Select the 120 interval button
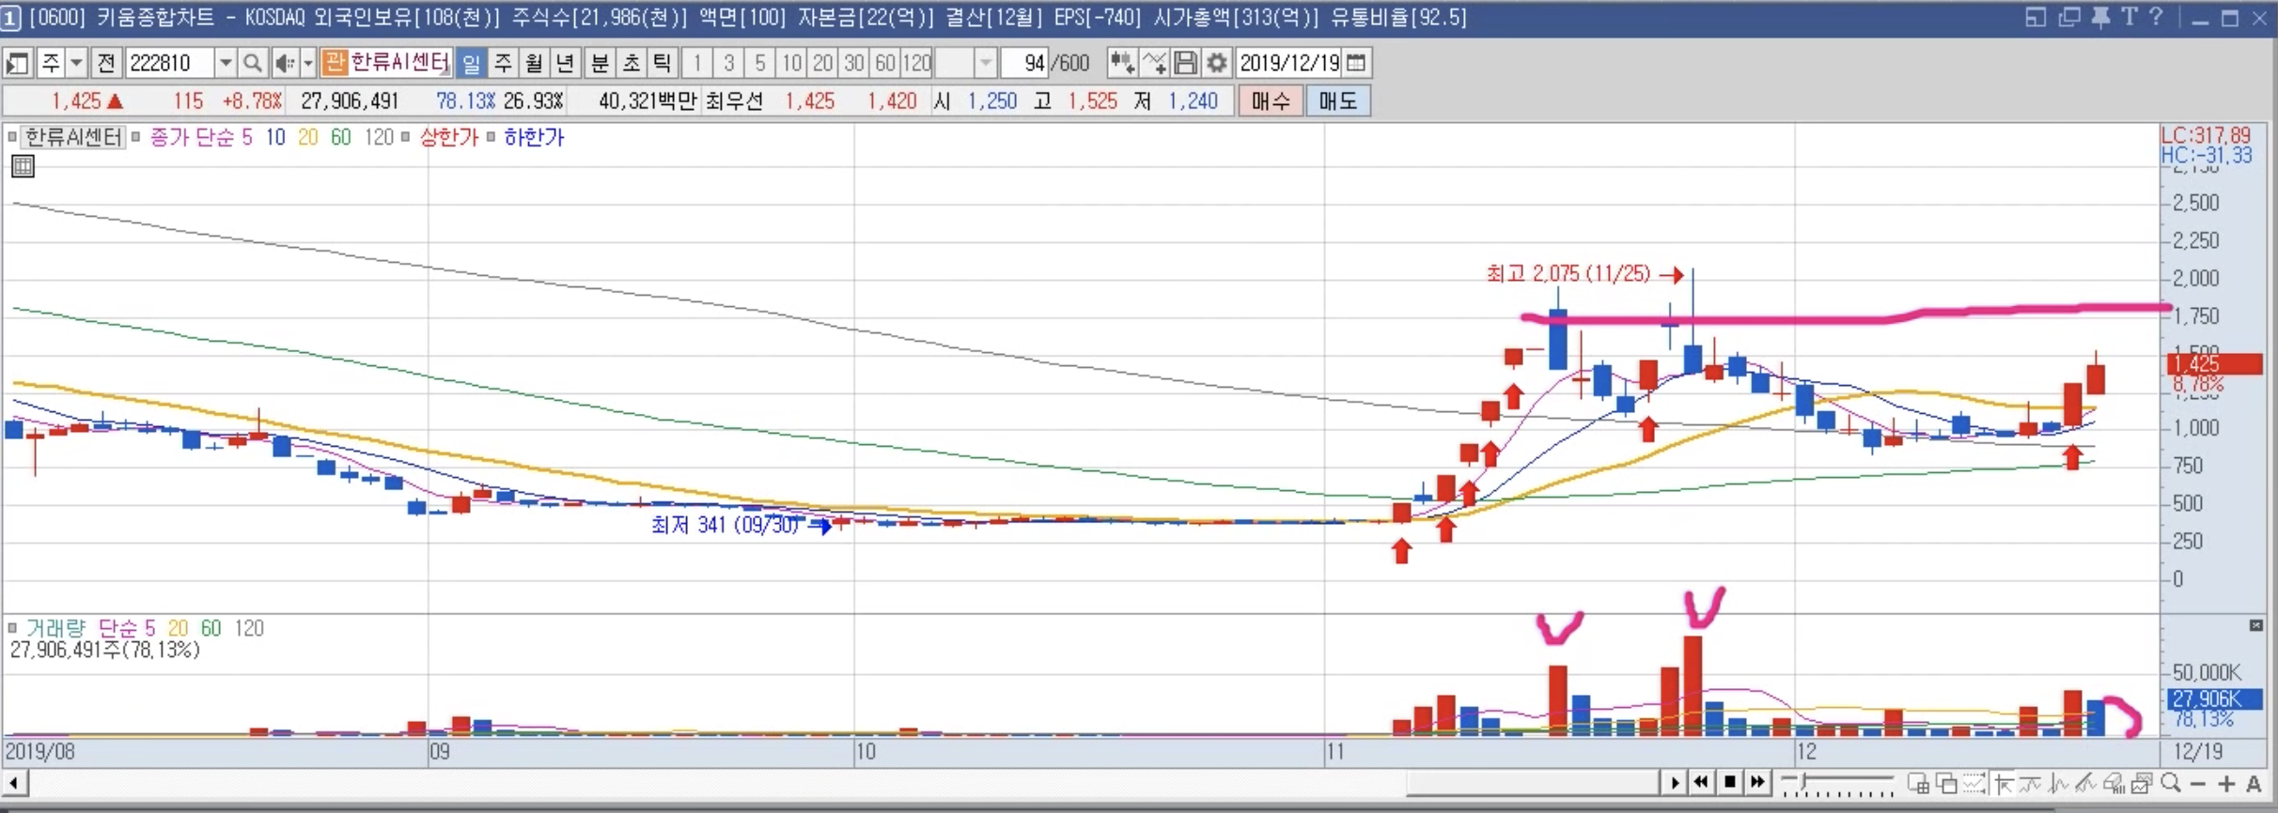Image resolution: width=2278 pixels, height=813 pixels. (916, 63)
